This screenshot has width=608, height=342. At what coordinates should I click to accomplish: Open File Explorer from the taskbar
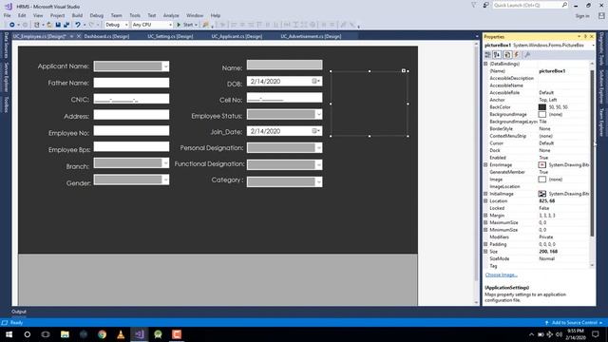65,334
